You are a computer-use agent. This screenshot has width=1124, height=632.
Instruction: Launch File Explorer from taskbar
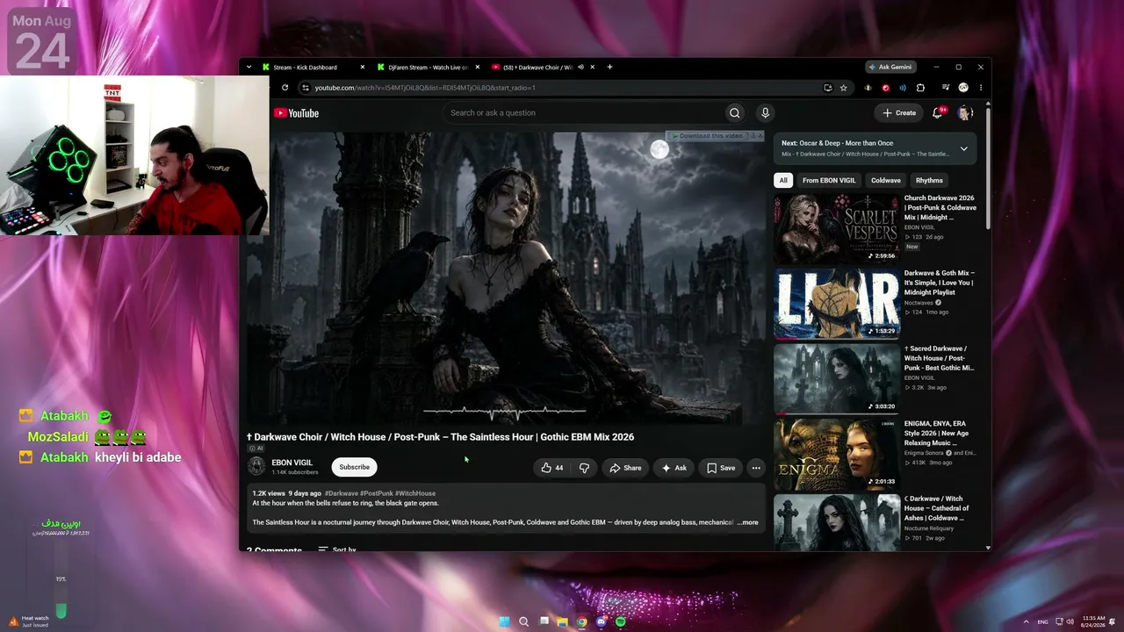click(x=562, y=621)
